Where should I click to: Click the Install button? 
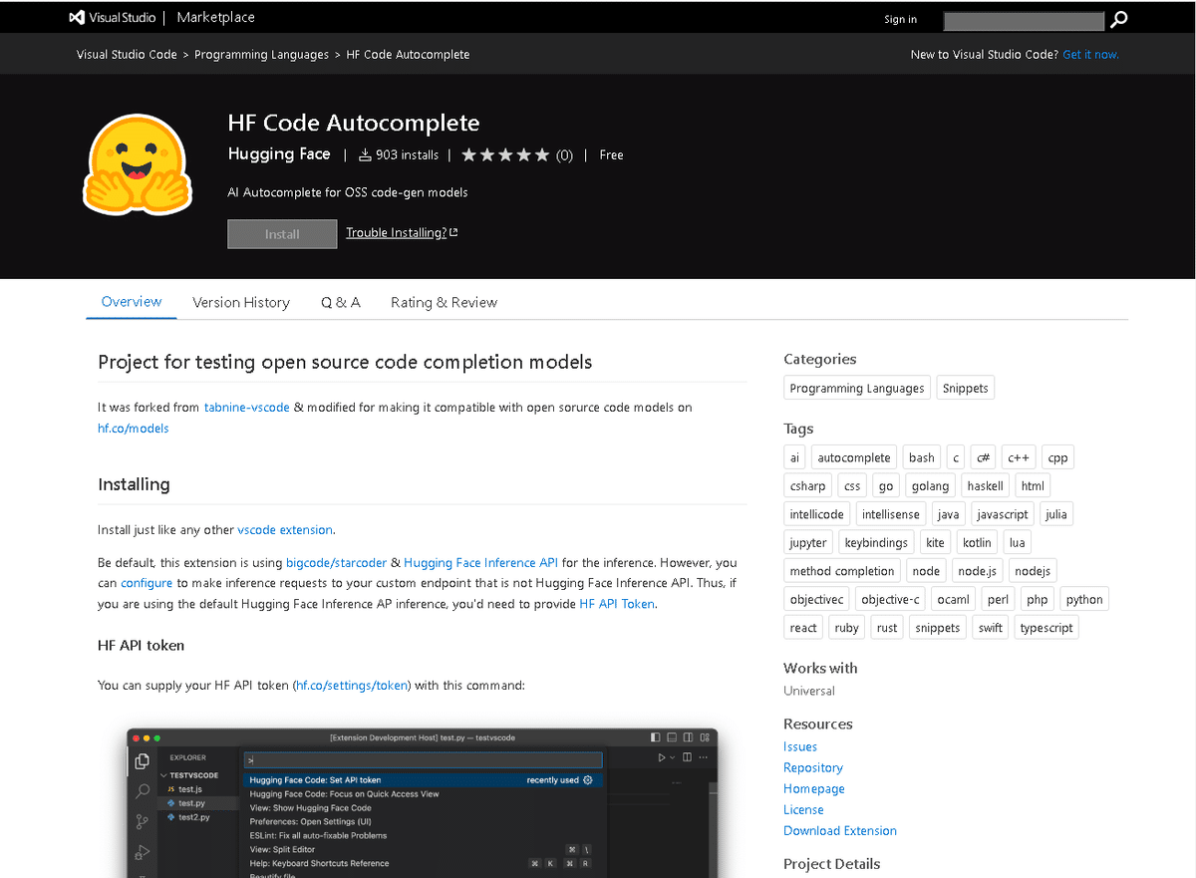pos(282,233)
